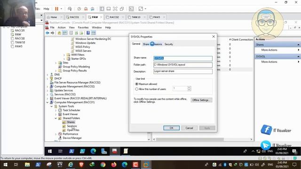Expand the DNS node
The image size is (301, 169).
click(48, 75)
